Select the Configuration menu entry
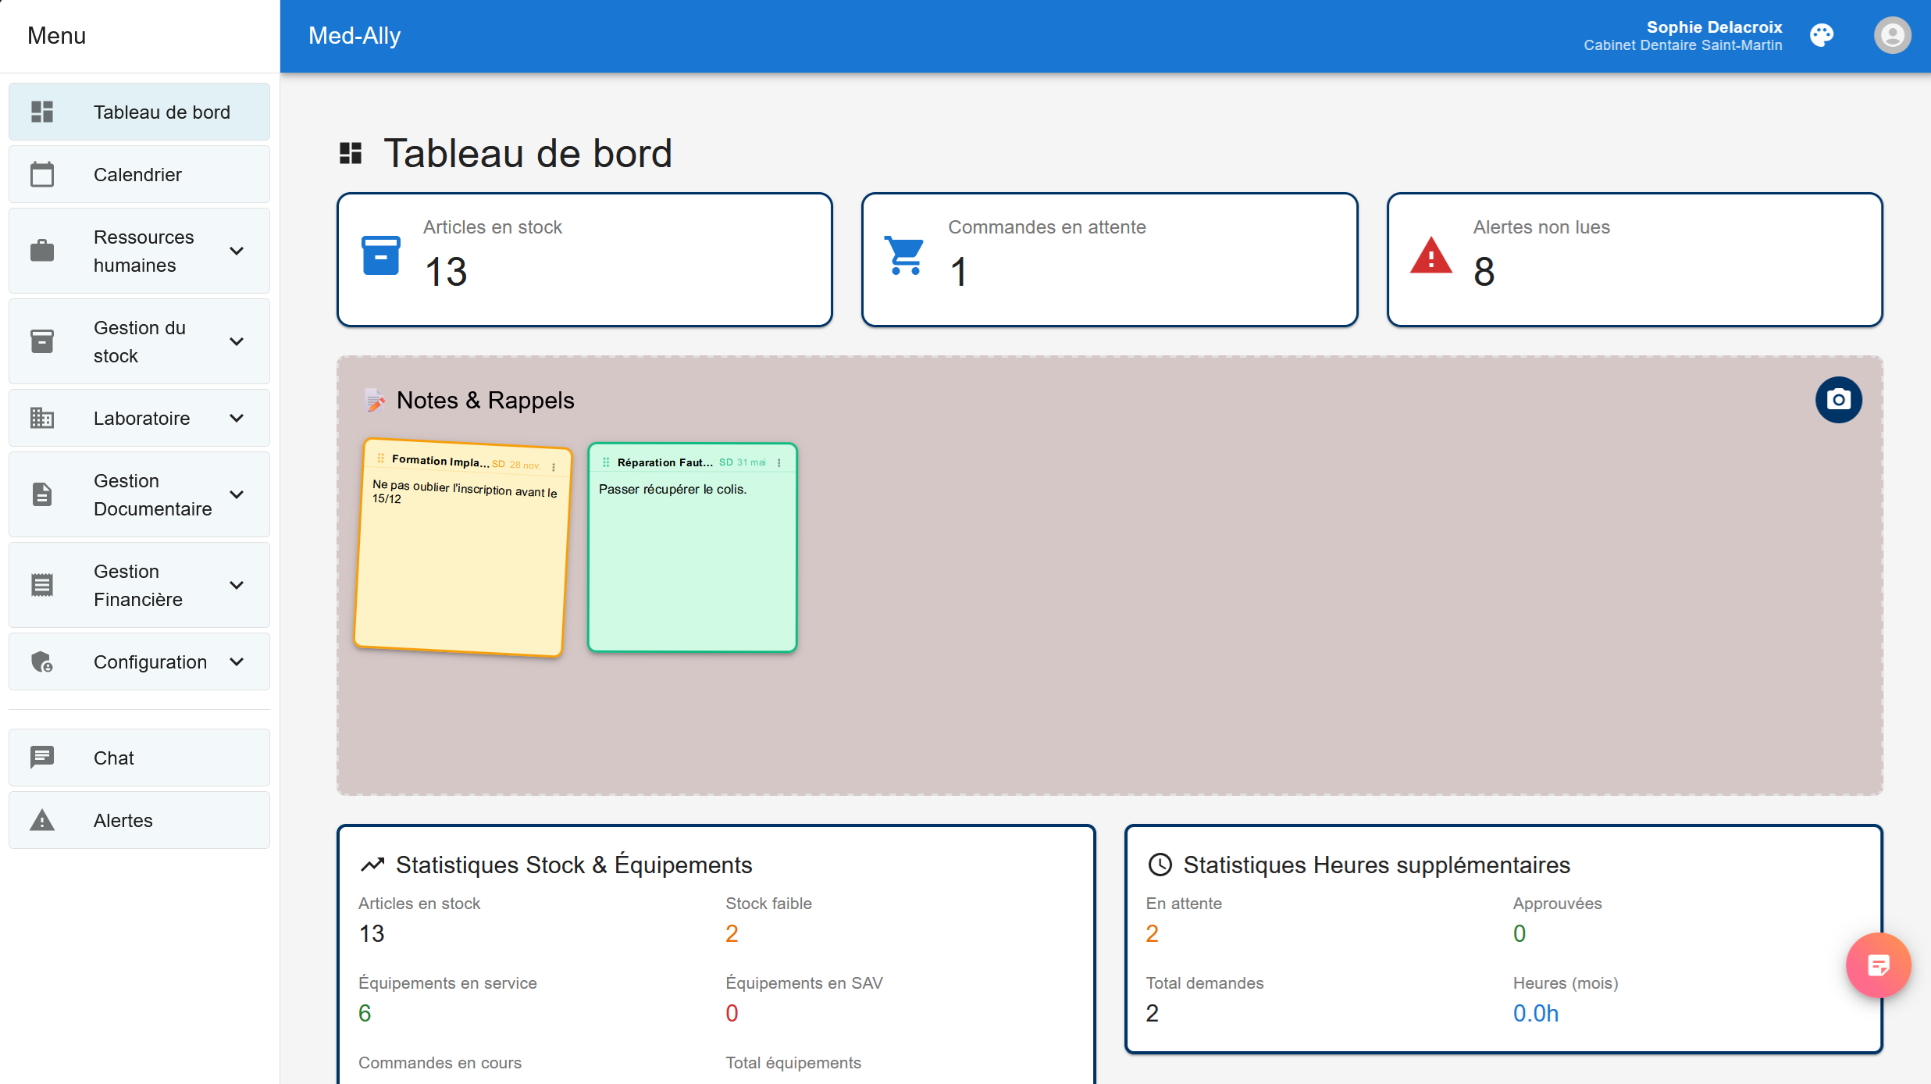Screen dimensions: 1931x1084 [139, 661]
